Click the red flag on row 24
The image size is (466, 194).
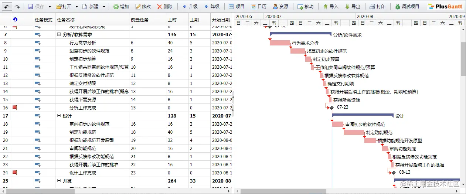coord(15,173)
